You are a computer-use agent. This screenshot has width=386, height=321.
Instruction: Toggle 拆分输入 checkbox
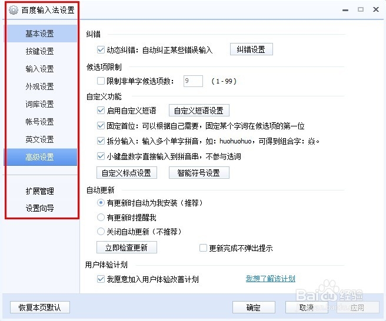[x=101, y=141]
